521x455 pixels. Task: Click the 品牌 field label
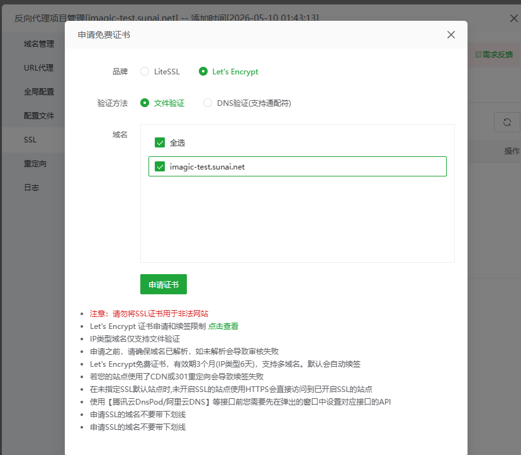coord(120,72)
